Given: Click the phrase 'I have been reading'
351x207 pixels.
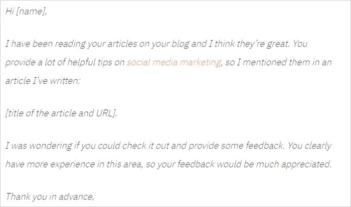Looking at the screenshot, I should [x=46, y=44].
